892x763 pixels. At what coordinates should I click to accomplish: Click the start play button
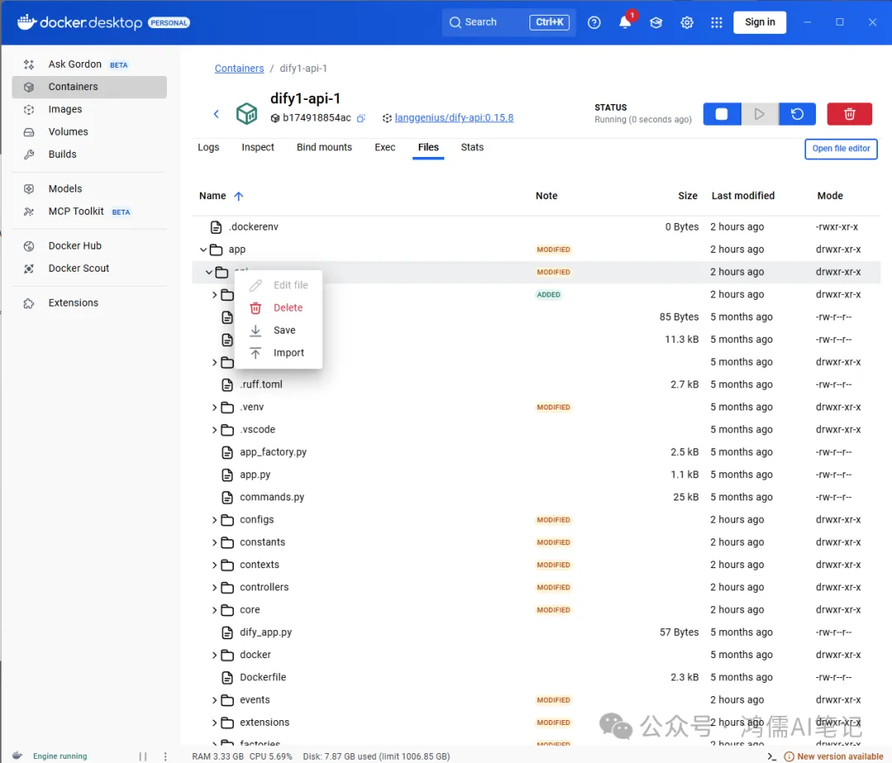pos(760,114)
